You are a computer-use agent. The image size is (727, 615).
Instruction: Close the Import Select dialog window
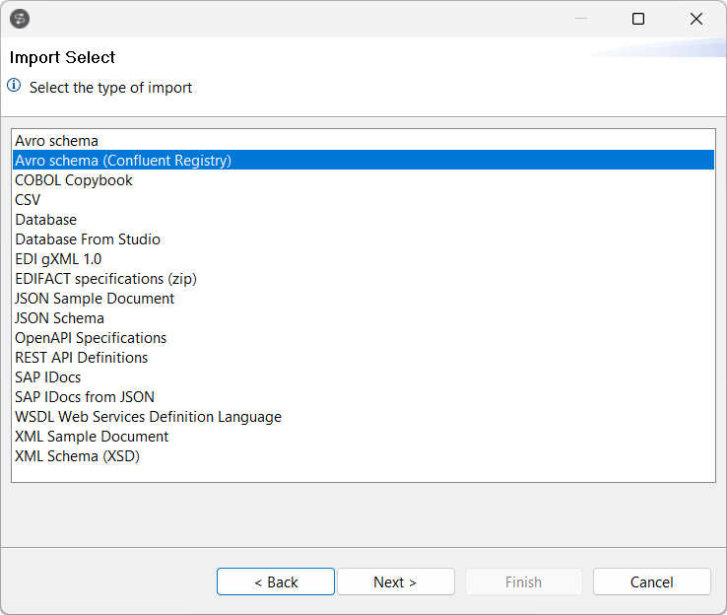pyautogui.click(x=695, y=19)
